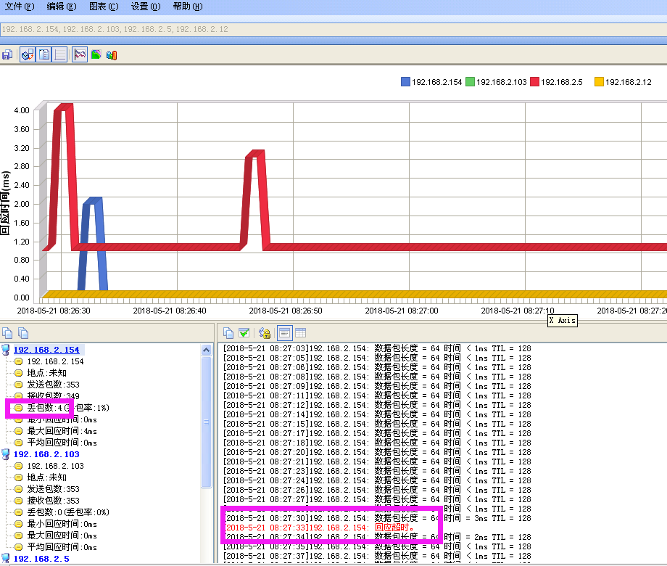This screenshot has height=566, width=667.
Task: Click the first copy icon above host tree
Action: click(8, 333)
